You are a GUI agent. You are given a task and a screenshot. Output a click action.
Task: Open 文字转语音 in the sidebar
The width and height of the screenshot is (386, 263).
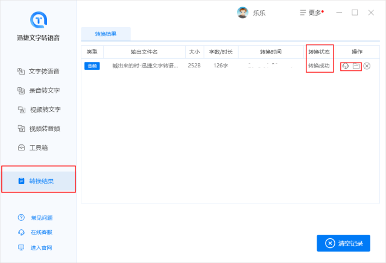39,72
